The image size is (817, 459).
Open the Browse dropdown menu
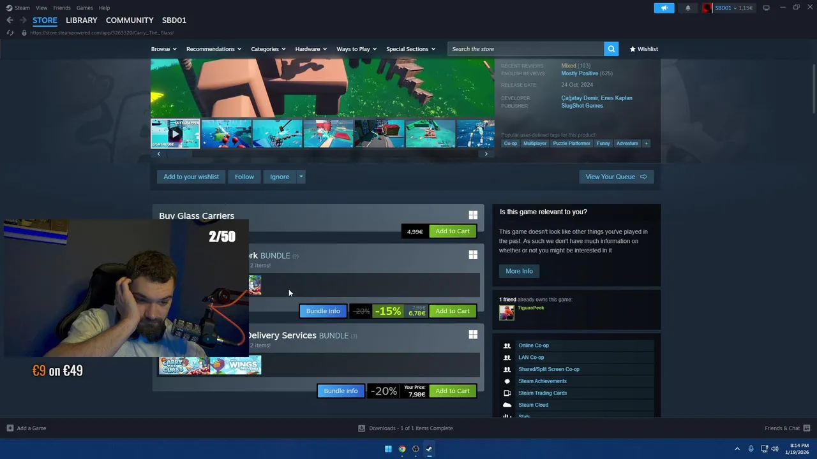coord(164,49)
